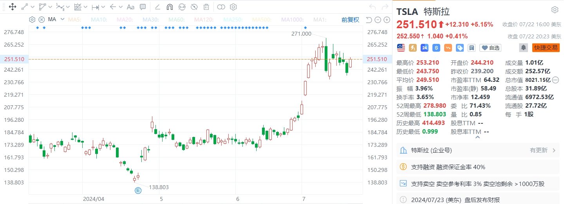Collapse the quote details with chevron
Viewport: 564px width, 204px height.
477,137
